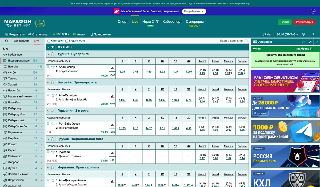Favorite the Турция. Суперлига league star
Image resolution: width=320 pixels, height=187 pixels.
53,54
